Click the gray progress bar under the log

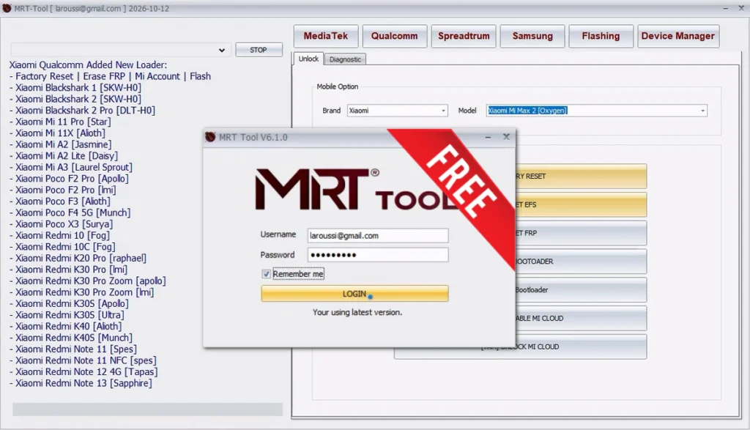click(147, 409)
